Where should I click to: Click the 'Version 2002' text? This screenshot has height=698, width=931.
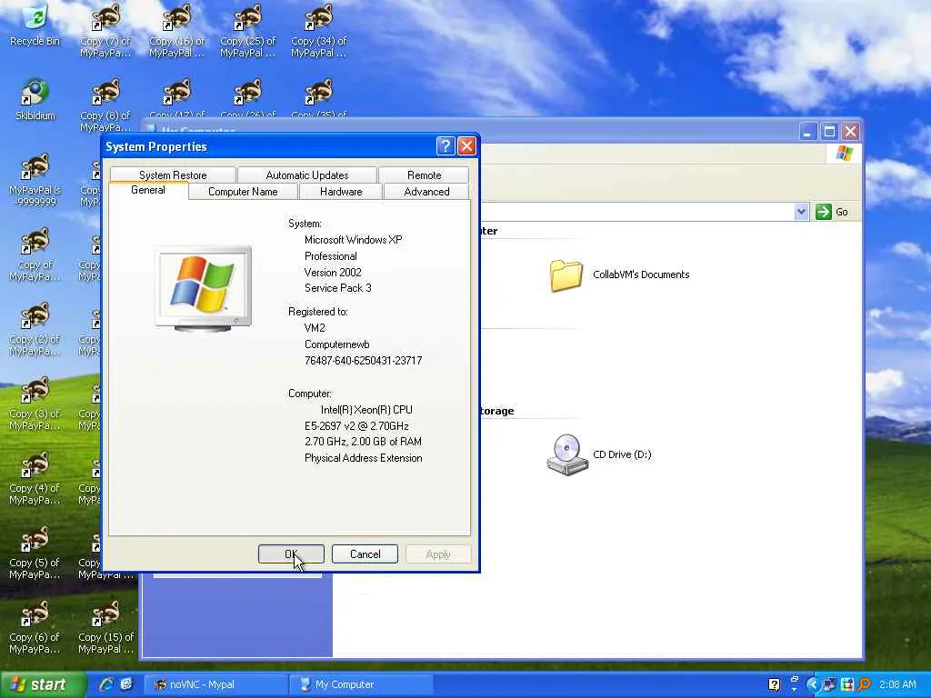(333, 272)
